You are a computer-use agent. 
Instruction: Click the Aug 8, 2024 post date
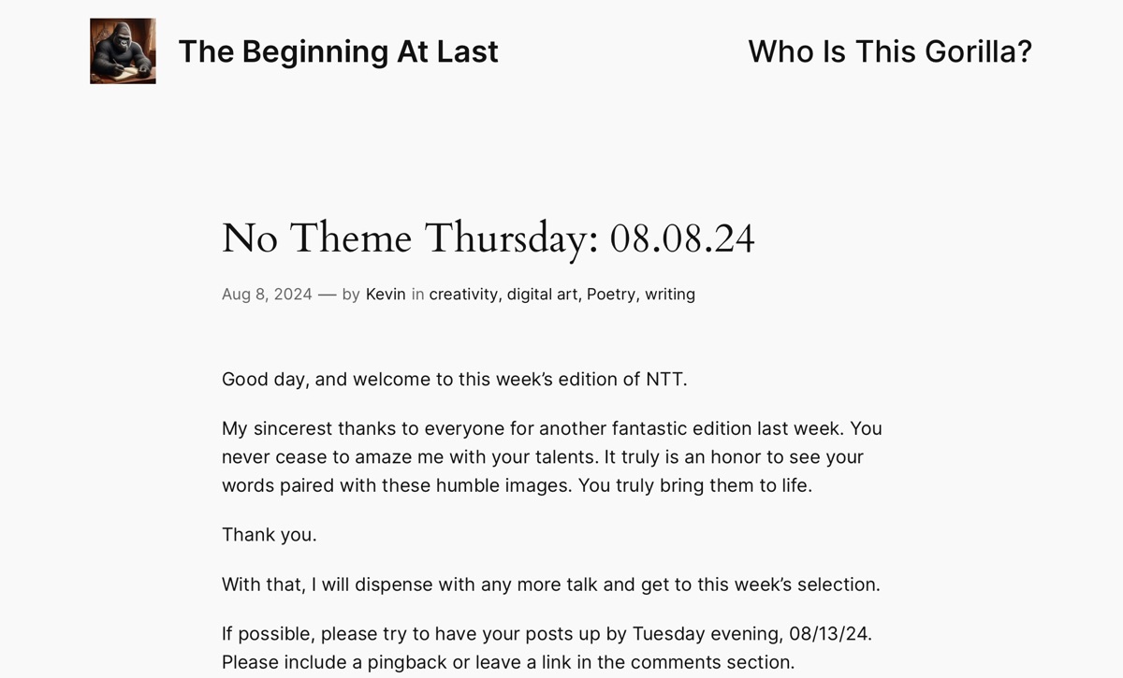(267, 295)
